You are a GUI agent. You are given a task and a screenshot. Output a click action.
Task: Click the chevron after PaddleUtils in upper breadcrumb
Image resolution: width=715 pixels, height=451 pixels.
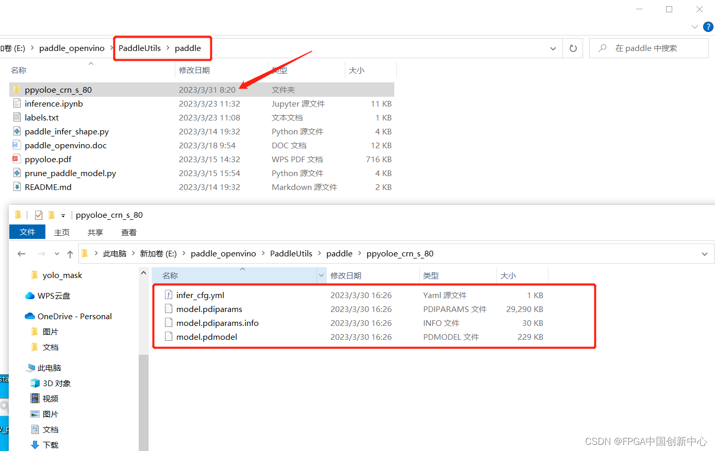click(168, 48)
